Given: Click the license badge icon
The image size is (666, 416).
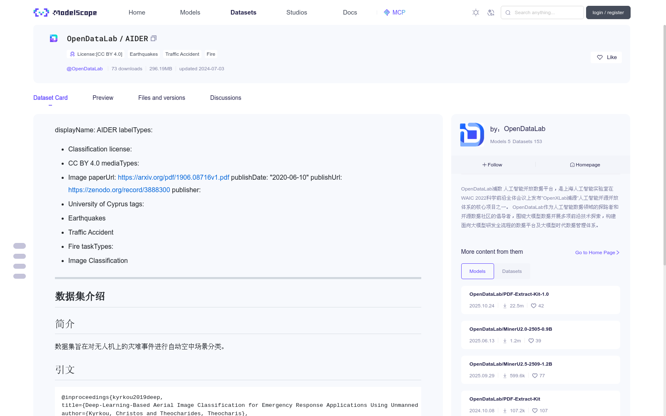Looking at the screenshot, I should [x=72, y=54].
